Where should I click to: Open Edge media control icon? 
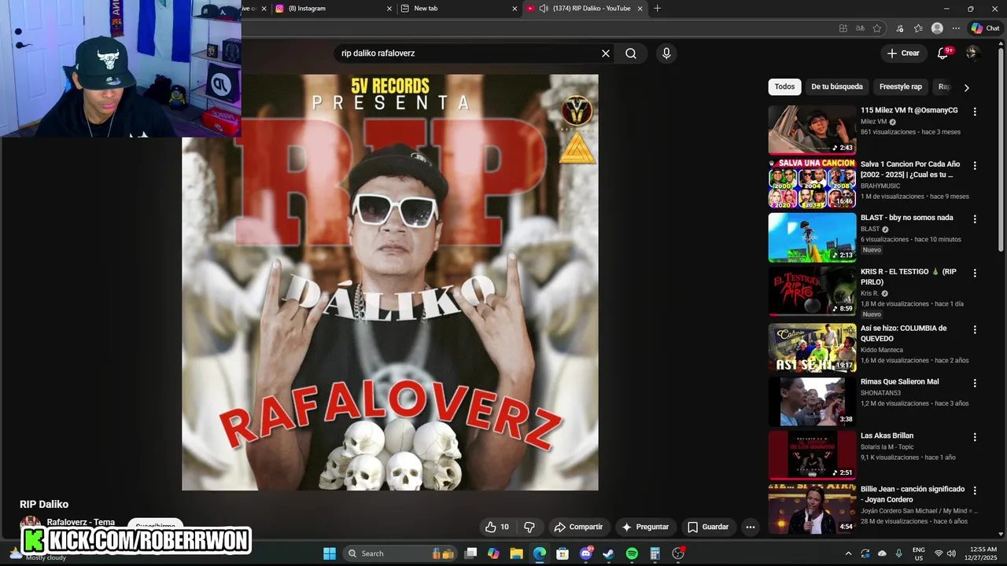click(x=900, y=28)
